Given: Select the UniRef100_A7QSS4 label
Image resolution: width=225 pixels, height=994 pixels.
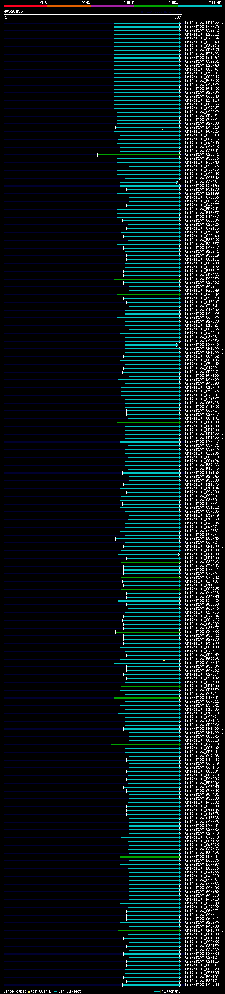Looking at the screenshot, I should click(x=202, y=38).
